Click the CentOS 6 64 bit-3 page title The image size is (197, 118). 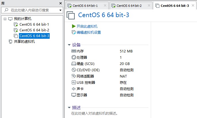(103, 15)
